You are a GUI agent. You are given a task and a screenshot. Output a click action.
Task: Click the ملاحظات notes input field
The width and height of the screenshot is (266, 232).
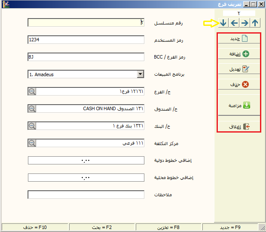[86, 195]
